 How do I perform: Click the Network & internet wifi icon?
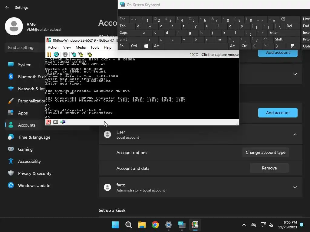click(x=11, y=89)
